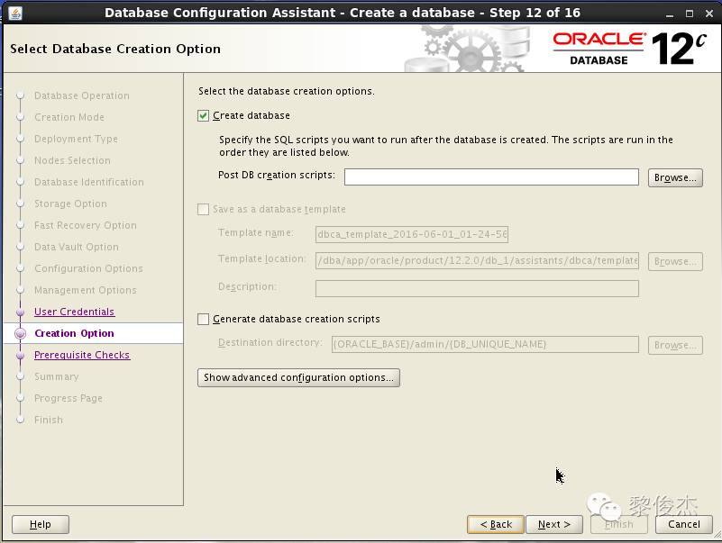Focus the Post DB creation scripts field

[x=491, y=177]
